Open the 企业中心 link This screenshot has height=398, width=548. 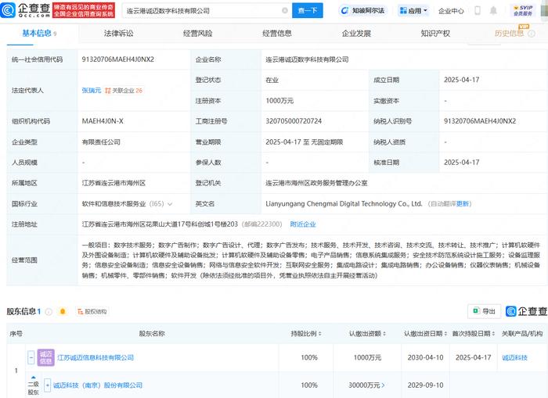[x=451, y=11]
